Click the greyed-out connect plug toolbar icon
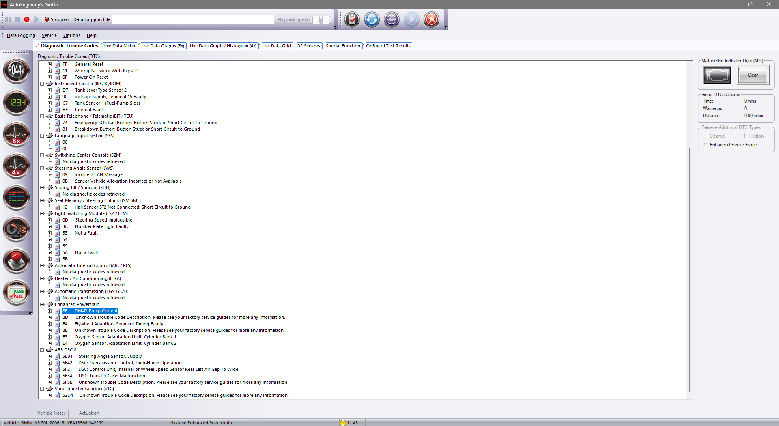Screen dimensions: 779x426 [x=412, y=19]
